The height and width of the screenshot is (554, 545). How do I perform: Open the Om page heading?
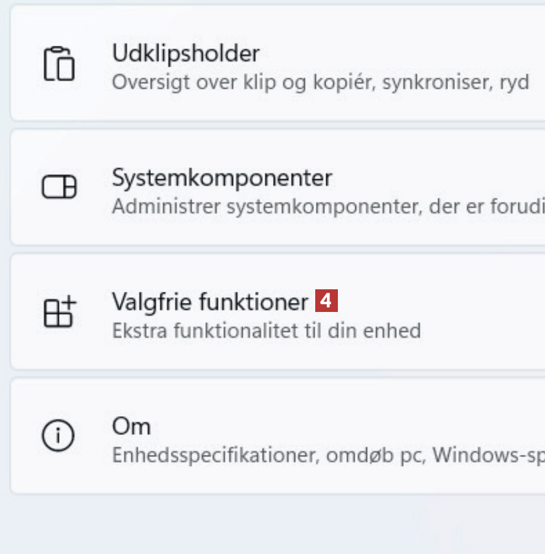131,426
